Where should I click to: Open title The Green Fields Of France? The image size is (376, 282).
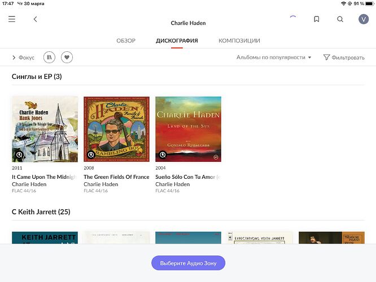pos(116,177)
